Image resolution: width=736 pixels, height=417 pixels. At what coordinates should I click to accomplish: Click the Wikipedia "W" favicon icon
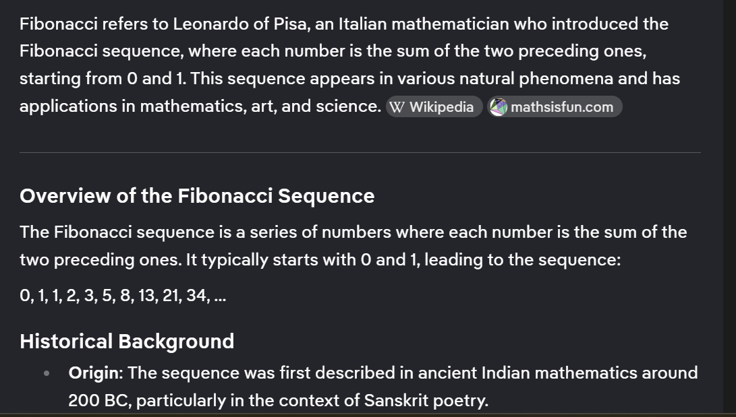[x=397, y=107]
